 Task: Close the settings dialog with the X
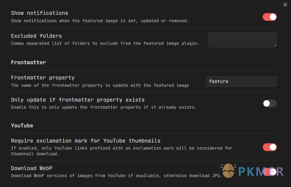(x=285, y=5)
